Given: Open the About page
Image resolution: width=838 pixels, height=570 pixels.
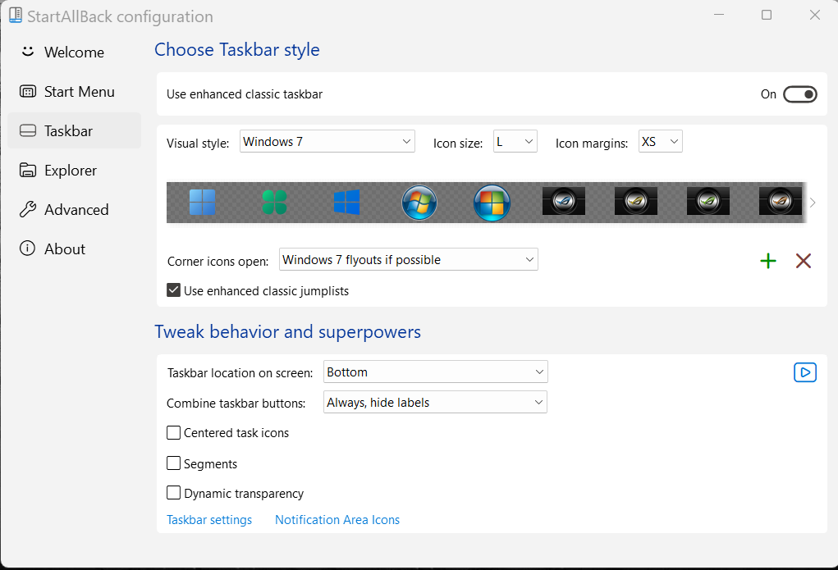Looking at the screenshot, I should [x=75, y=249].
